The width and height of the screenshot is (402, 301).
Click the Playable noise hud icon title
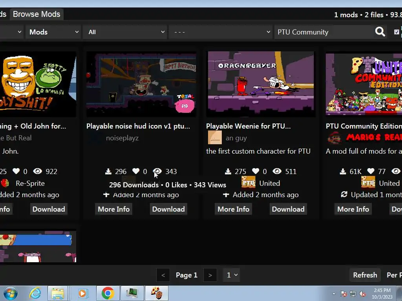click(x=138, y=126)
